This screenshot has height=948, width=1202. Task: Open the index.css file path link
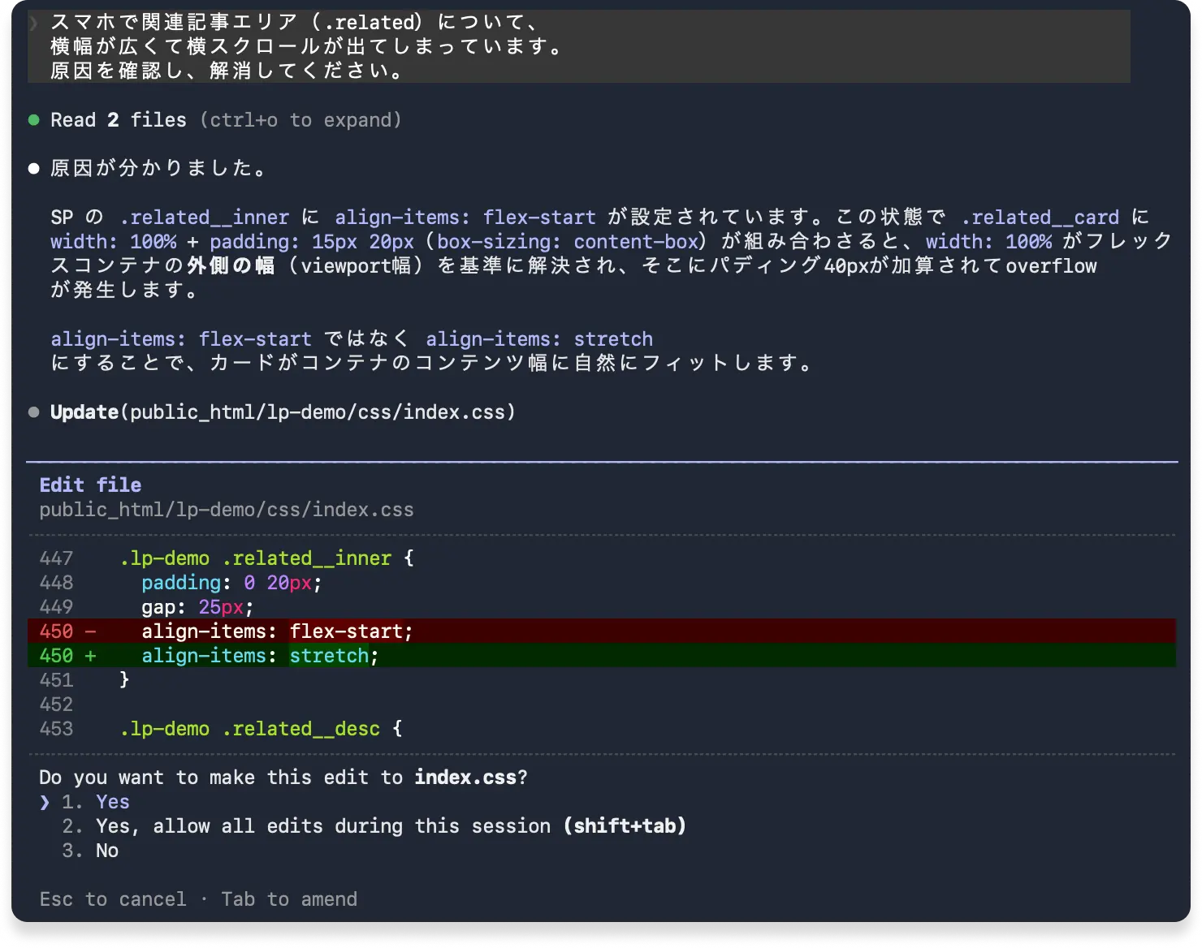pos(227,510)
